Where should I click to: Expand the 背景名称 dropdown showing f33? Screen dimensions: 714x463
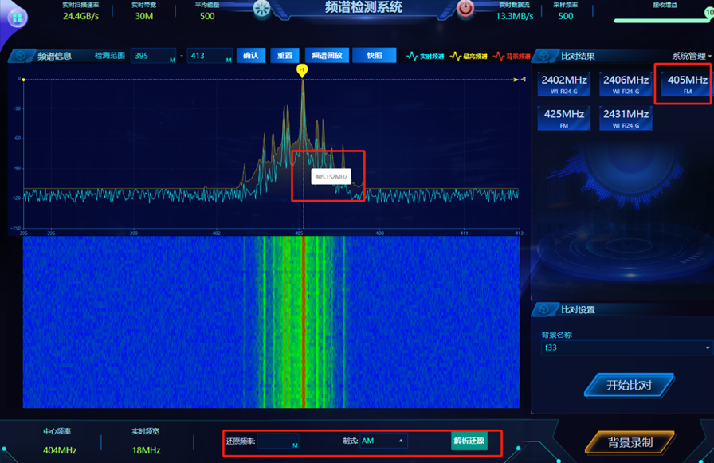pyautogui.click(x=626, y=347)
